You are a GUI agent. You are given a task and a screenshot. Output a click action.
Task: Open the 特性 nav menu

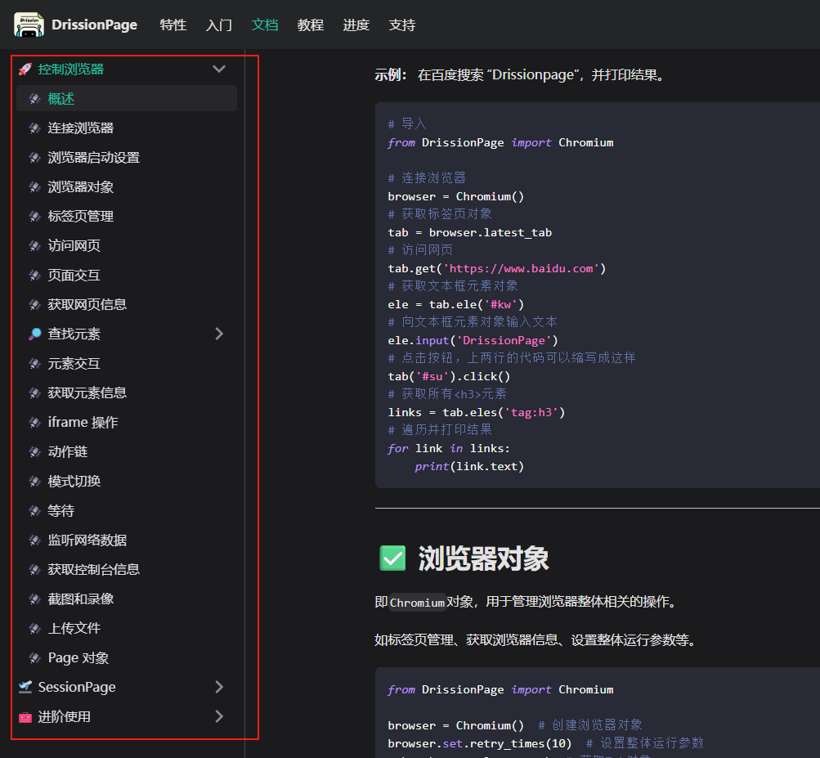pyautogui.click(x=173, y=25)
